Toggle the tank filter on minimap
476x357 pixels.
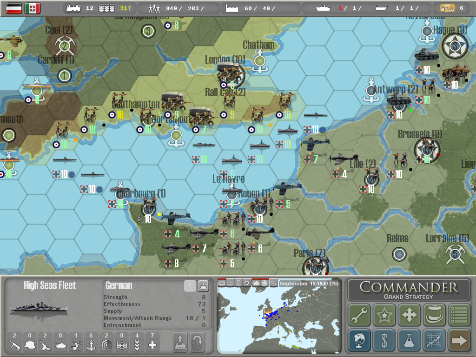coord(256,283)
